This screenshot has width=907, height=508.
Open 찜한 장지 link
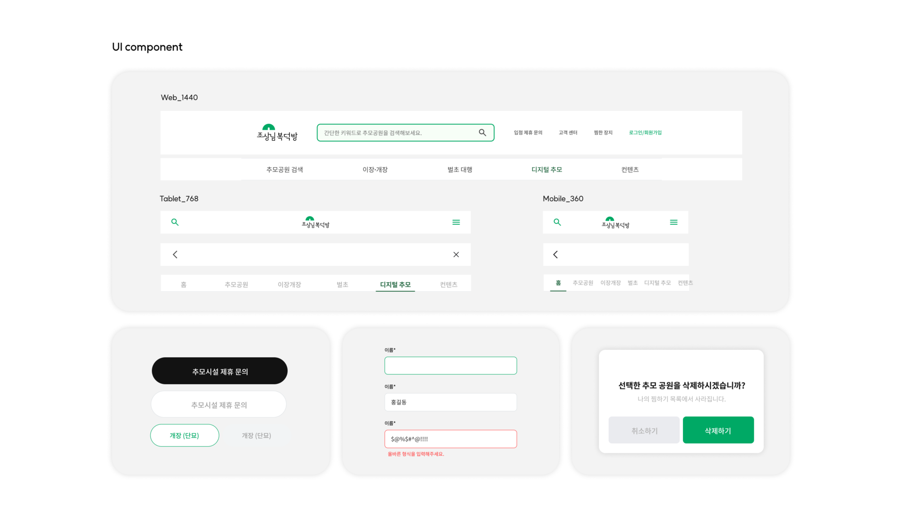(x=603, y=133)
